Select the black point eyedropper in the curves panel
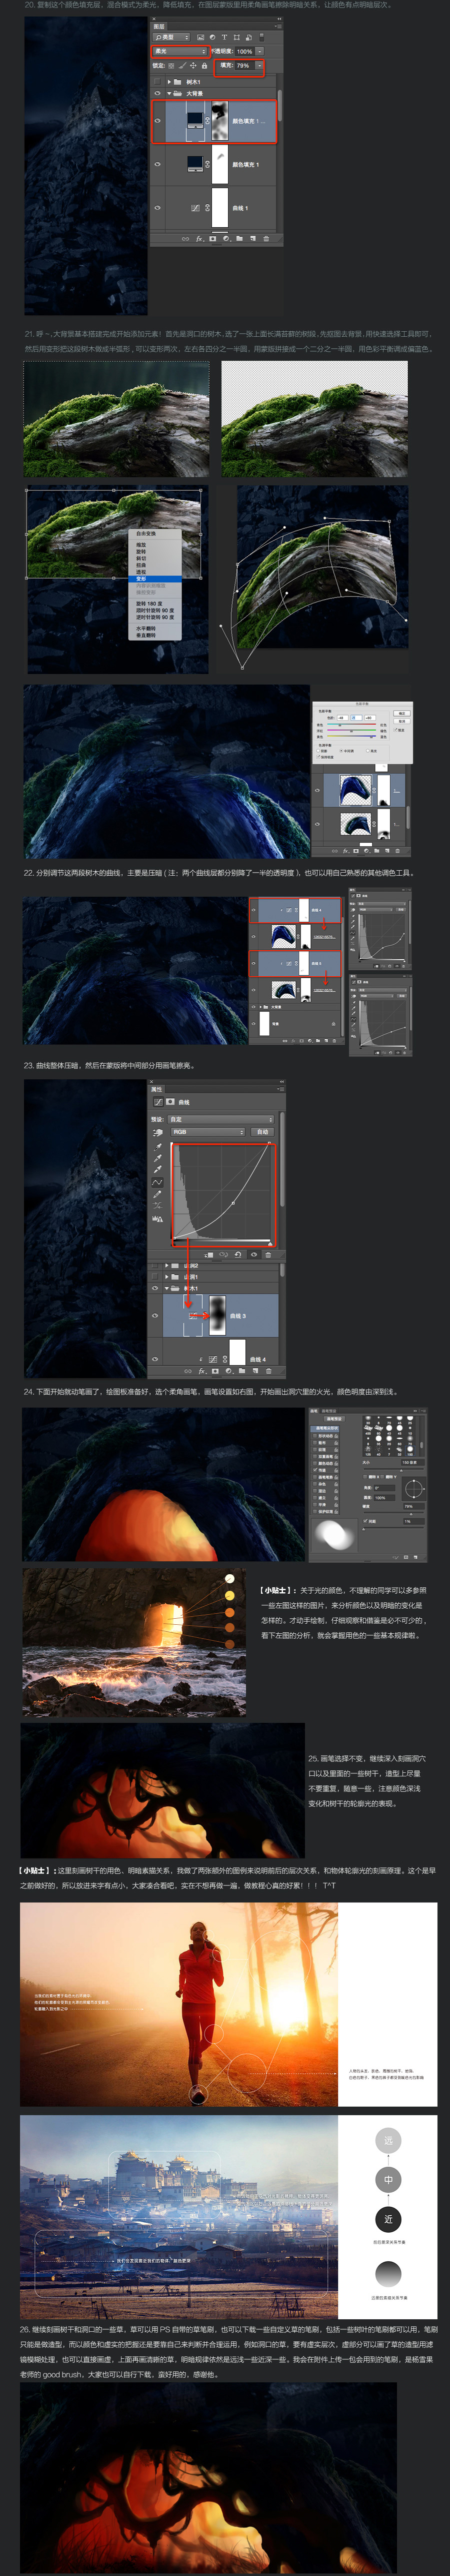Viewport: 450px width, 2576px height. [x=157, y=1146]
